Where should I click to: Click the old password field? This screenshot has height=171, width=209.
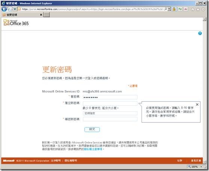coord(110,97)
